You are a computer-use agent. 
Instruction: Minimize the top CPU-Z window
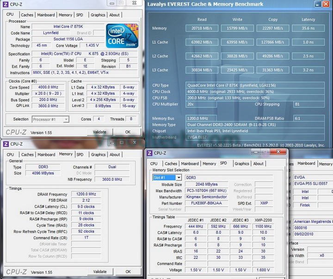[112, 3]
